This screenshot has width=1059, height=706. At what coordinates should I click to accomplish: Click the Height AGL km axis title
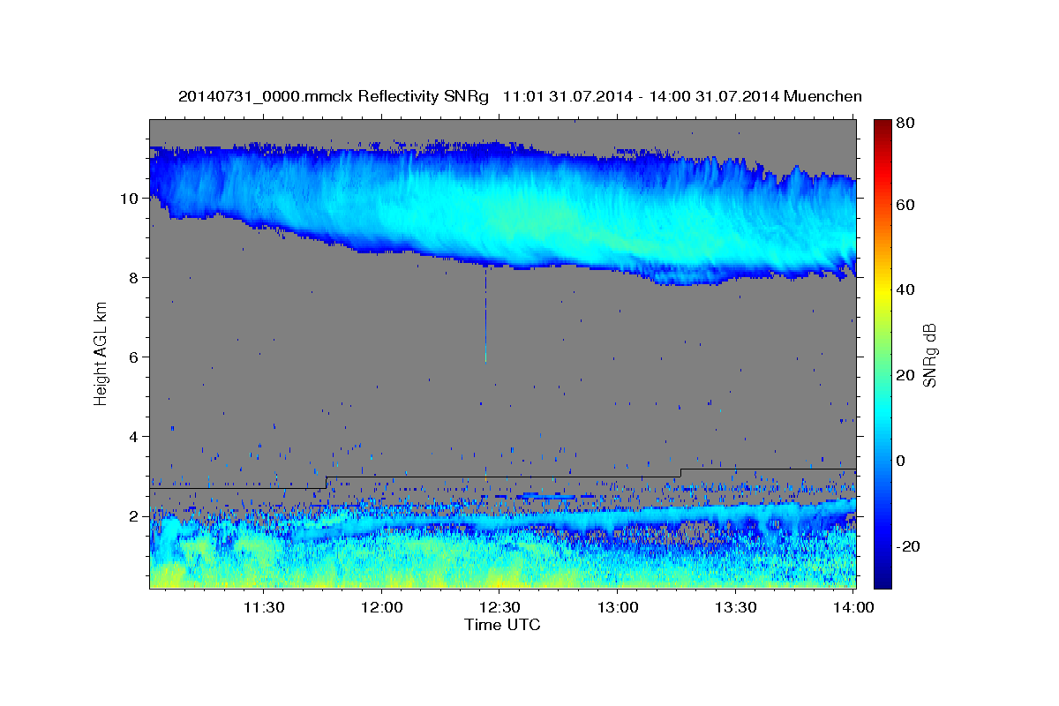coord(101,353)
